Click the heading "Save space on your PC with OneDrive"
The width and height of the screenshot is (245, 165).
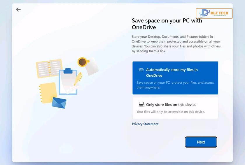(x=167, y=24)
